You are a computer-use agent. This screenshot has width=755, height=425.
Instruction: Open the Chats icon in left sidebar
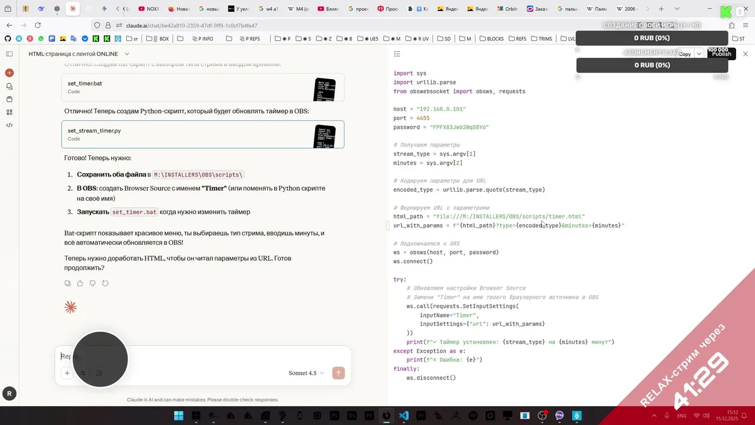tap(9, 86)
